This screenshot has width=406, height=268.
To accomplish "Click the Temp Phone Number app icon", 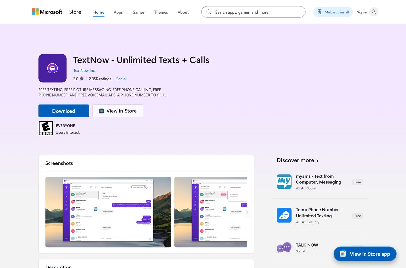I will pyautogui.click(x=284, y=215).
